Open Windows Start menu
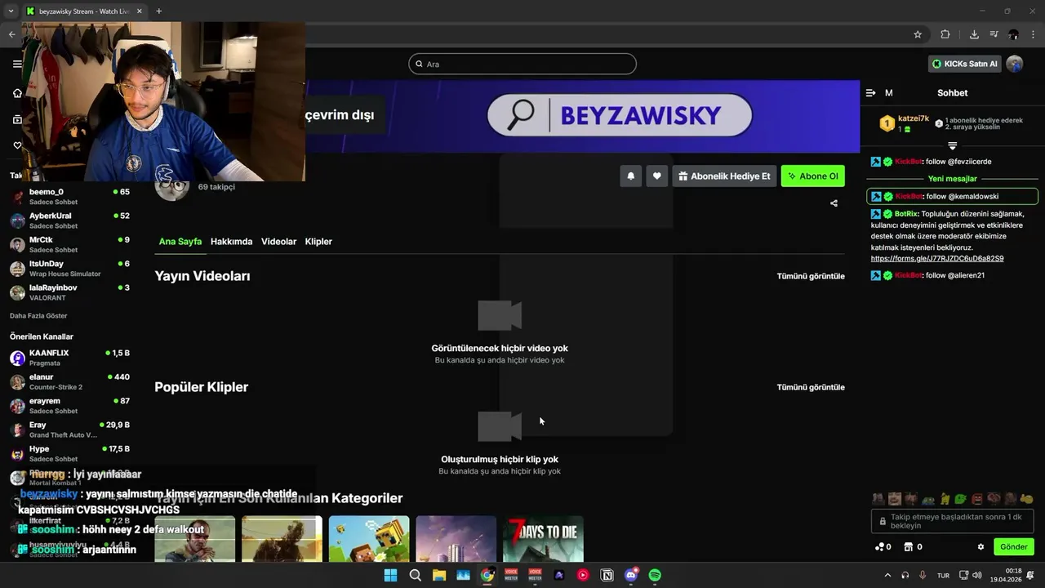The width and height of the screenshot is (1045, 588). pos(390,575)
